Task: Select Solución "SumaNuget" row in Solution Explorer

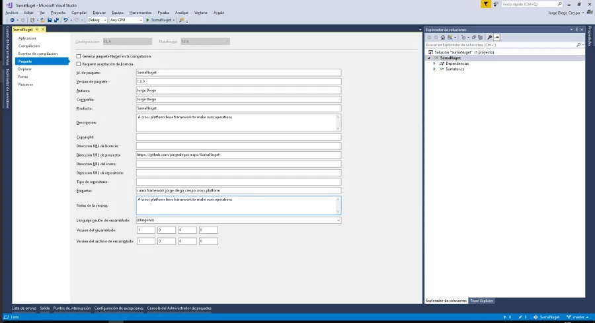Action: tap(504, 52)
